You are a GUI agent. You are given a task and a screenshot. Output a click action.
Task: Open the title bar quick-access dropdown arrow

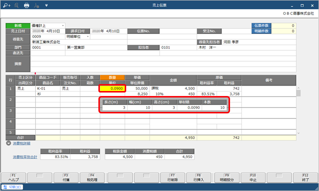pyautogui.click(x=46, y=5)
